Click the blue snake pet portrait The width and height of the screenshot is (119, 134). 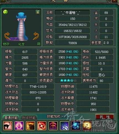22,27
